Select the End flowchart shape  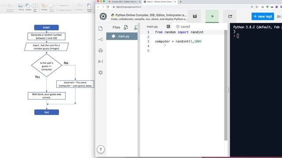coord(47,112)
